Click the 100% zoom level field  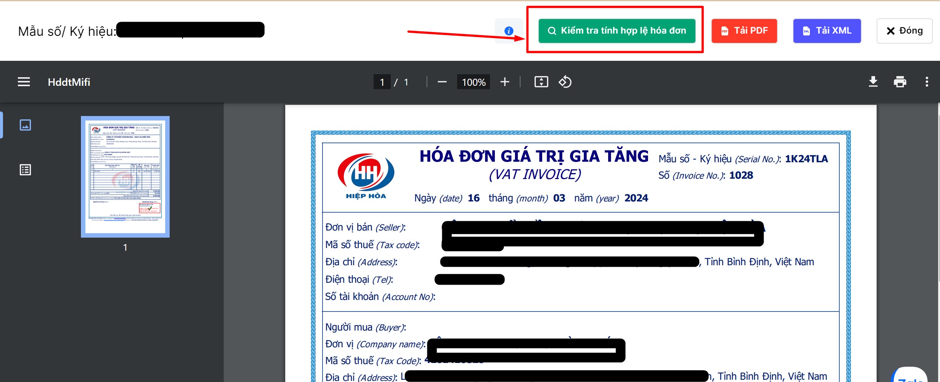pos(474,82)
